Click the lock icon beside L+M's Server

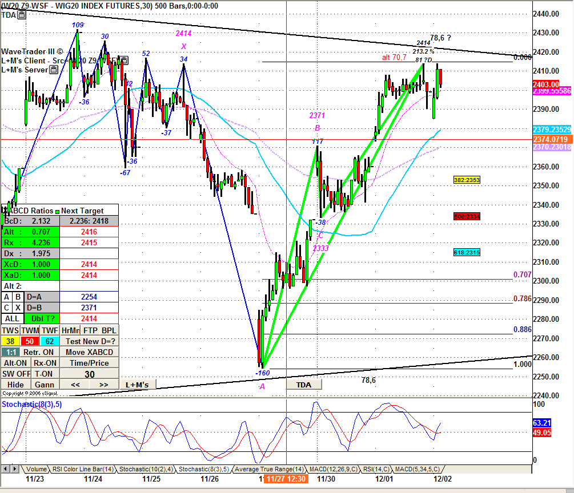[54, 70]
